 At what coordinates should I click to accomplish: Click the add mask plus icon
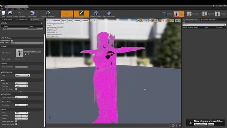coord(42,23)
